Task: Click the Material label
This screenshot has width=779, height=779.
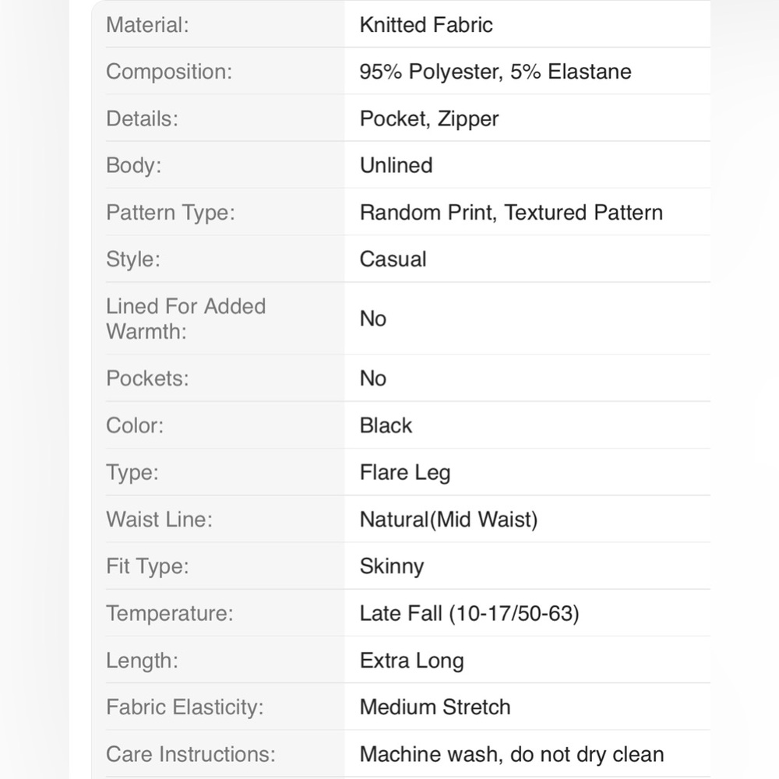Action: (147, 25)
